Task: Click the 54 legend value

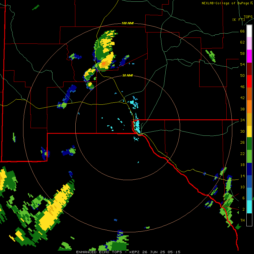Action: pyautogui.click(x=242, y=64)
